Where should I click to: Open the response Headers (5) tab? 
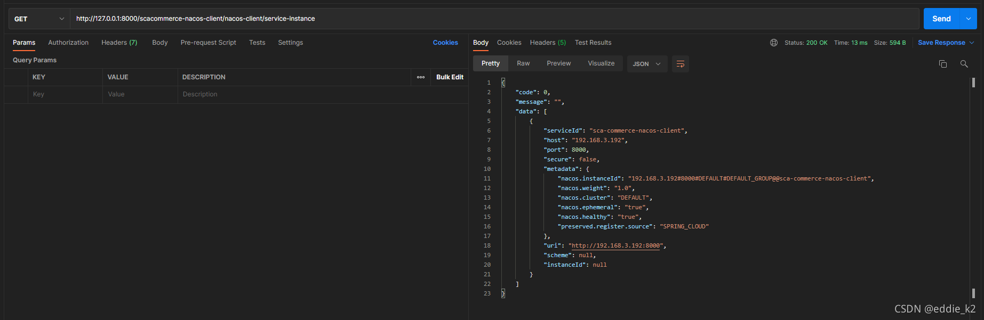[548, 43]
